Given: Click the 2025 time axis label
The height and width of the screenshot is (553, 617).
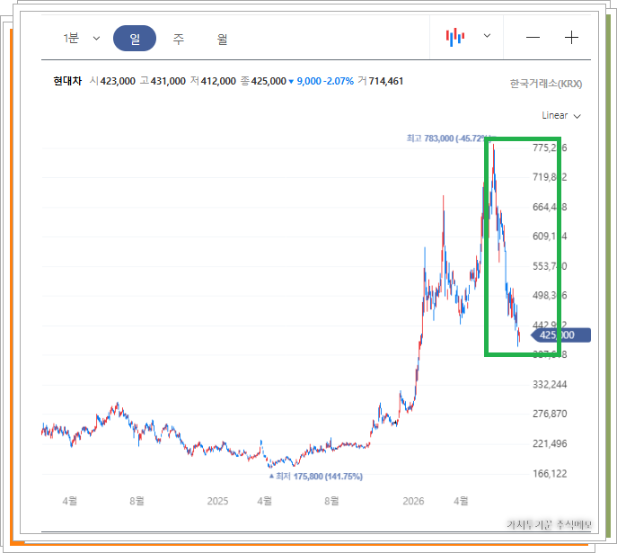Looking at the screenshot, I should point(217,501).
